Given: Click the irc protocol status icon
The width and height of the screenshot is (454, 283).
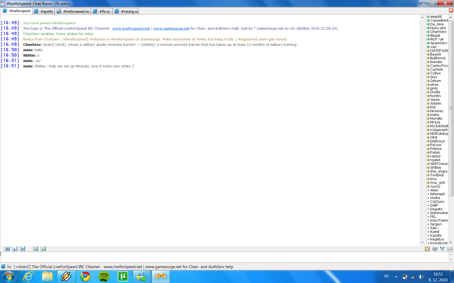Looking at the screenshot, I should tap(3, 267).
